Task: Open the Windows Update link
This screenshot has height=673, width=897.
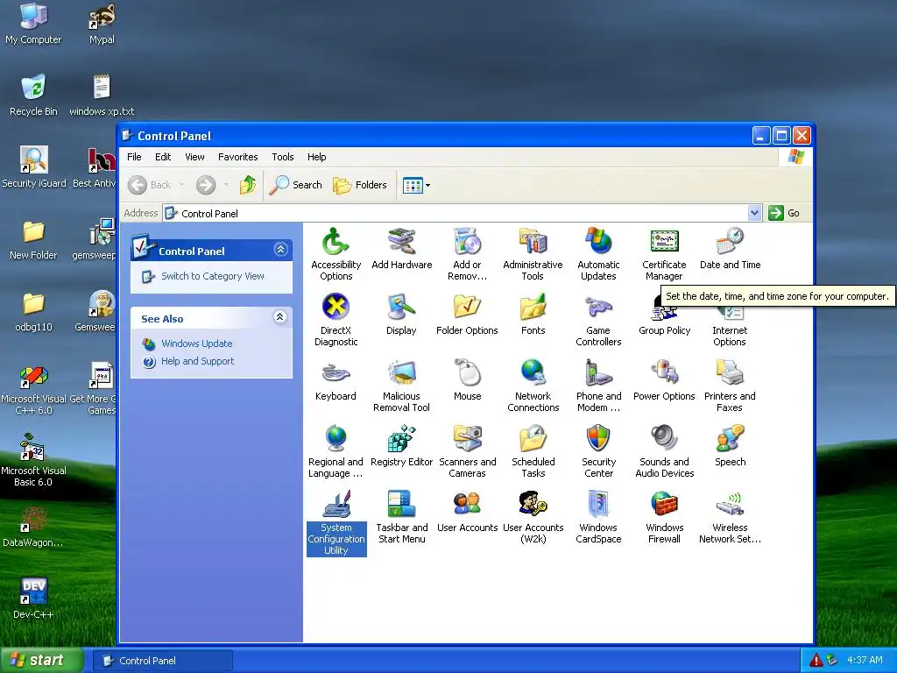Action: [197, 344]
